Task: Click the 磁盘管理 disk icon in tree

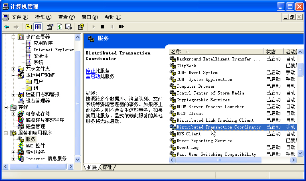Action: point(21,126)
